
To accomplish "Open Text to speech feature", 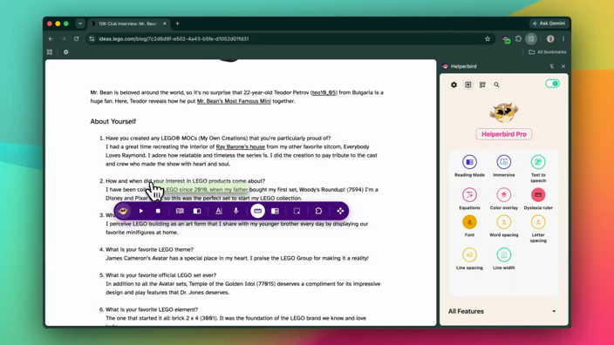I will point(538,169).
